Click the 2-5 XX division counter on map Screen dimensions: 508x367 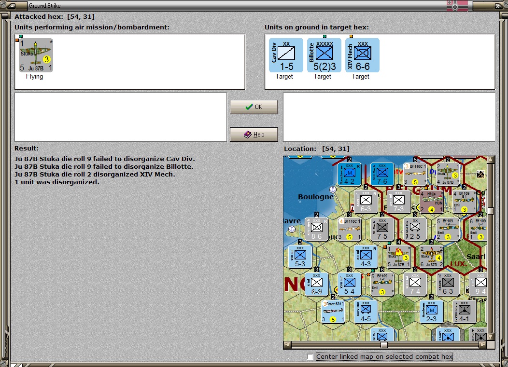click(415, 229)
